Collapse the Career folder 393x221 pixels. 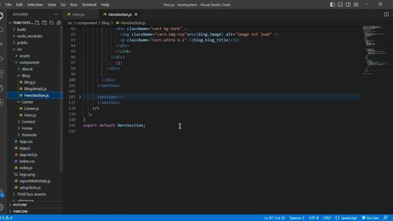[x=27, y=102]
